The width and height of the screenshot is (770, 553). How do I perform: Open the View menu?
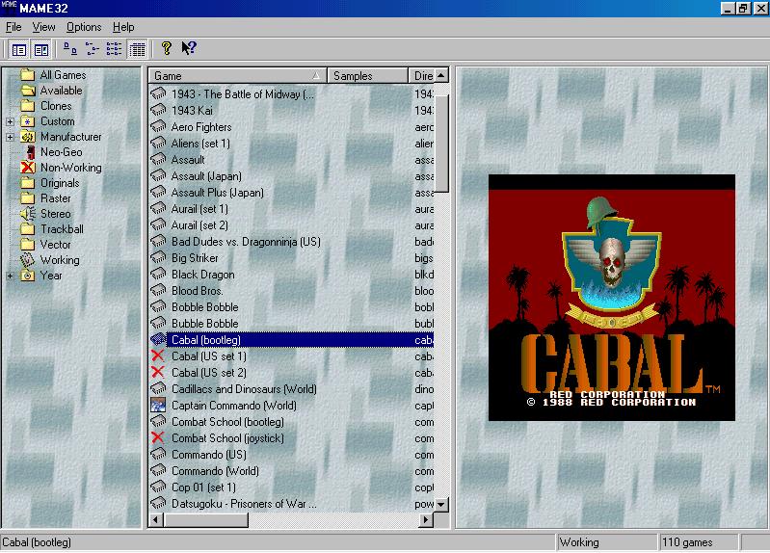tap(43, 27)
